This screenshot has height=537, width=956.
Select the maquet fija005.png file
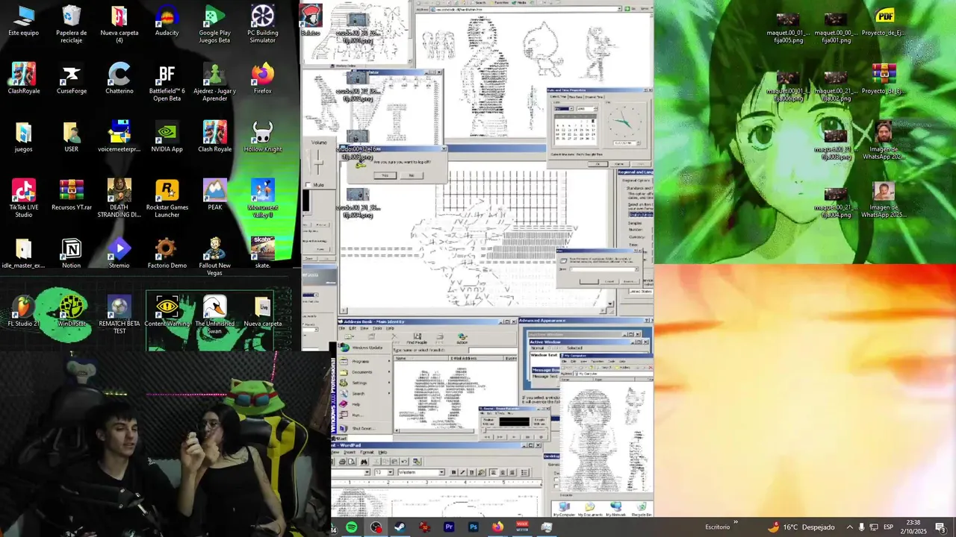point(788,27)
